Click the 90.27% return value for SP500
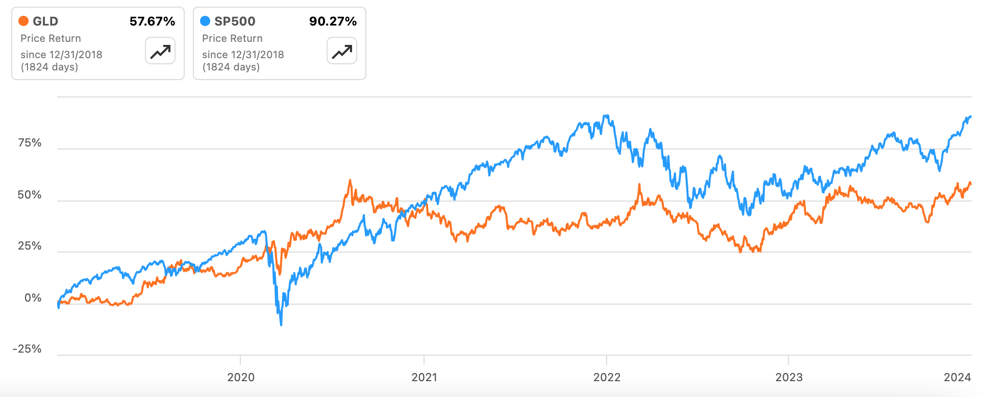This screenshot has width=996, height=397. [x=333, y=21]
